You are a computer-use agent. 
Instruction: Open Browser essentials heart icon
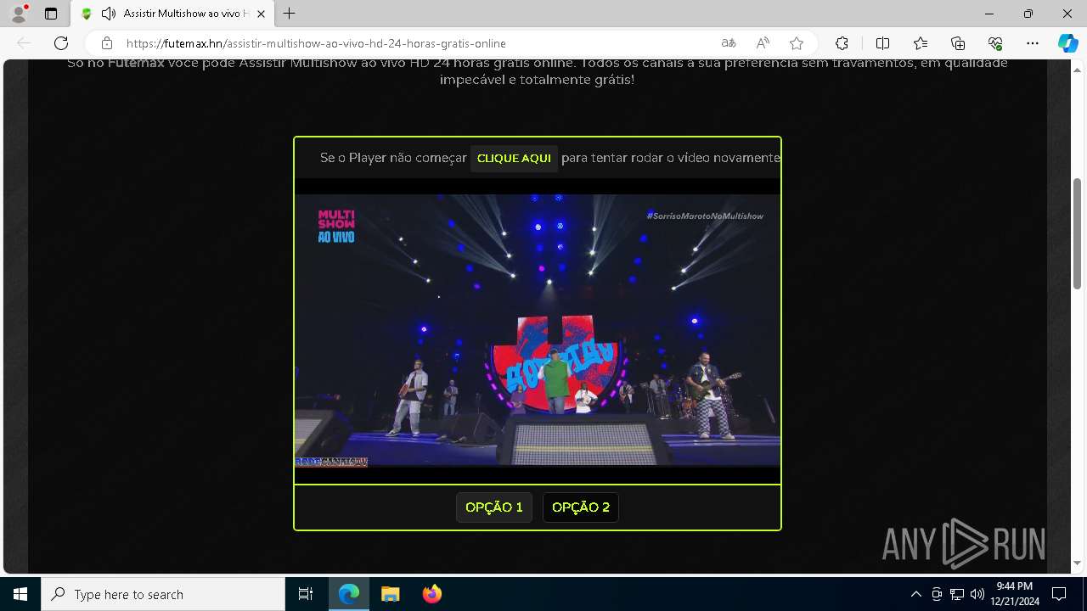pos(995,43)
